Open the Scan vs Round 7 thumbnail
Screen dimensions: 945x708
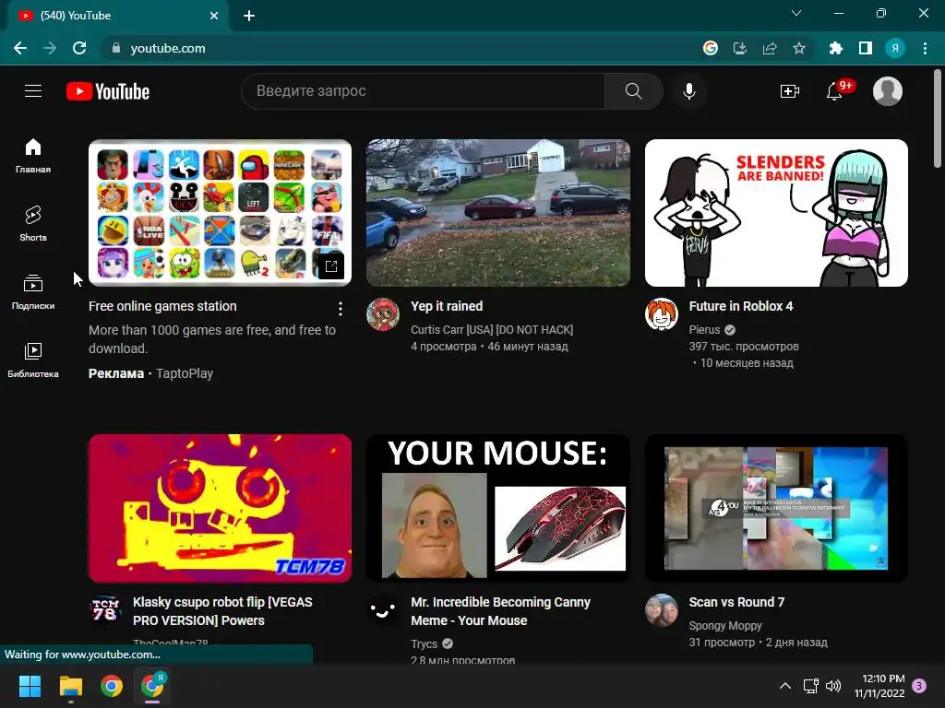776,508
